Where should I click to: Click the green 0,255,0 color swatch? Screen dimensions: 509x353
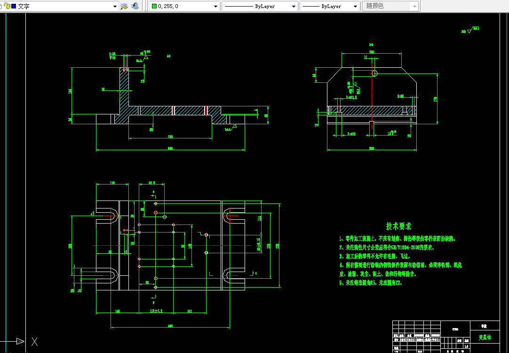point(154,6)
